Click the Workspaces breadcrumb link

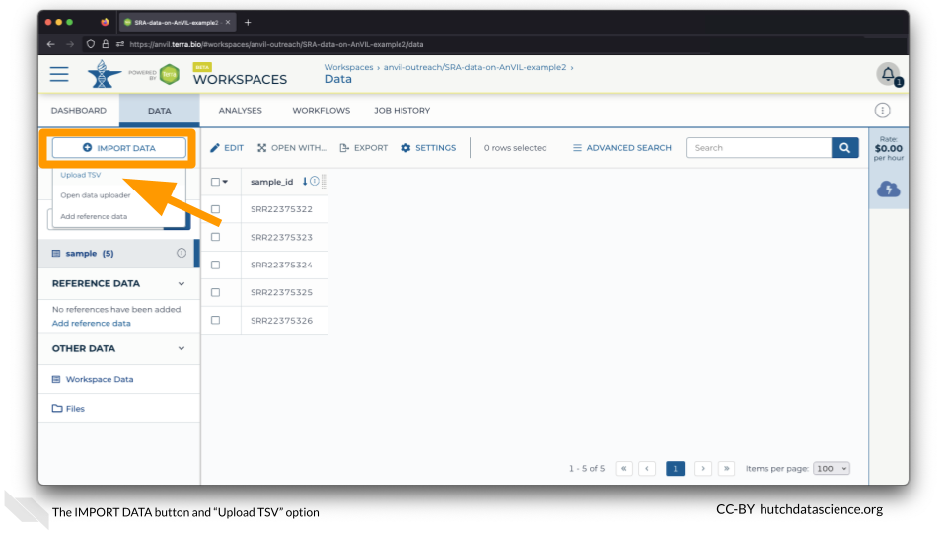pos(348,67)
